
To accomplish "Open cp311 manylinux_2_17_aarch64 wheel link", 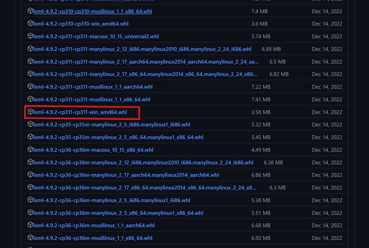I will click(146, 62).
